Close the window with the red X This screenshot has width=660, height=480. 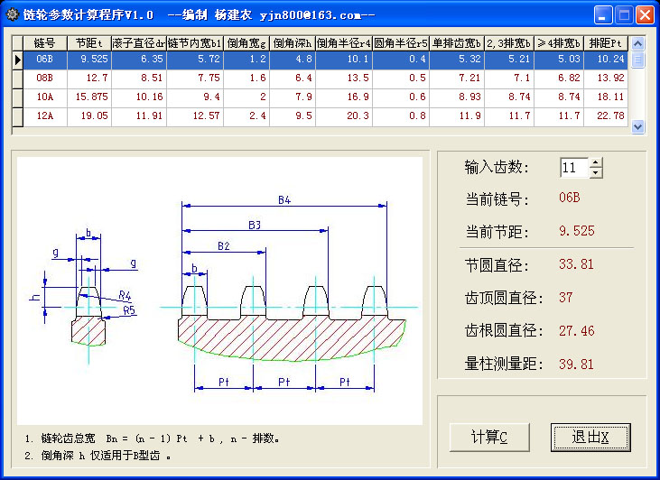coord(645,15)
